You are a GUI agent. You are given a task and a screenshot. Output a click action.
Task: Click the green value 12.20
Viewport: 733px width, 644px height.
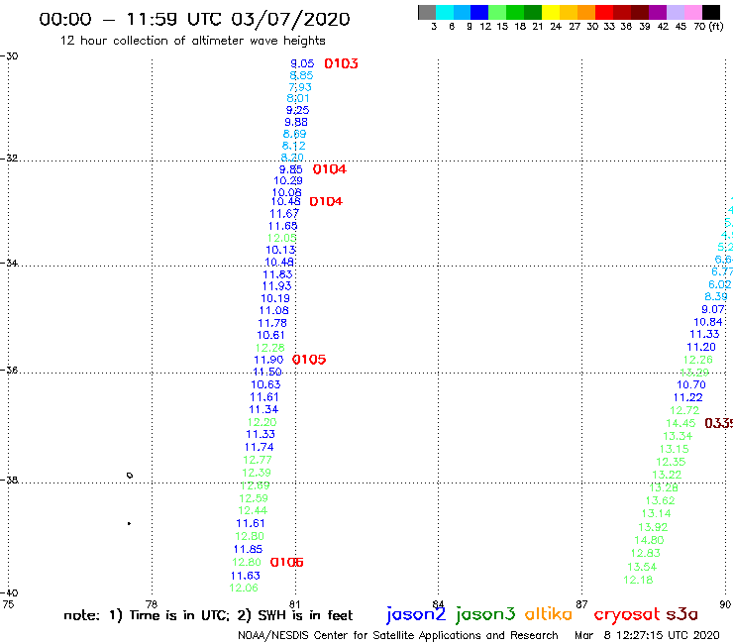(x=262, y=422)
